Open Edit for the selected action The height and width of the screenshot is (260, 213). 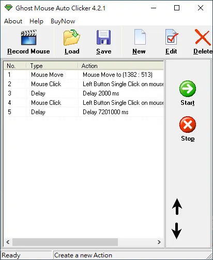pos(171,37)
